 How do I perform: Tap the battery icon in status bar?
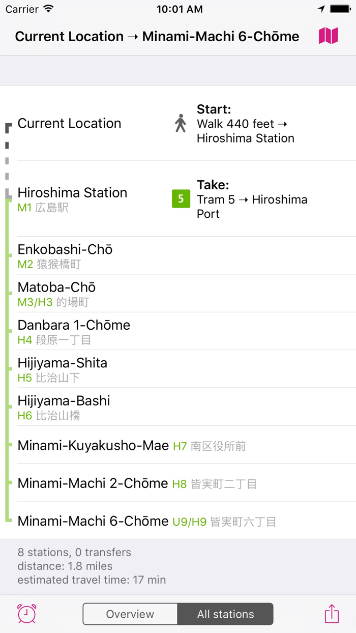(x=340, y=8)
